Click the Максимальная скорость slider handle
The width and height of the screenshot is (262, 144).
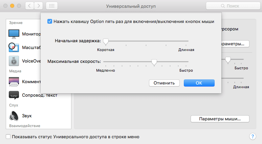click(x=154, y=62)
